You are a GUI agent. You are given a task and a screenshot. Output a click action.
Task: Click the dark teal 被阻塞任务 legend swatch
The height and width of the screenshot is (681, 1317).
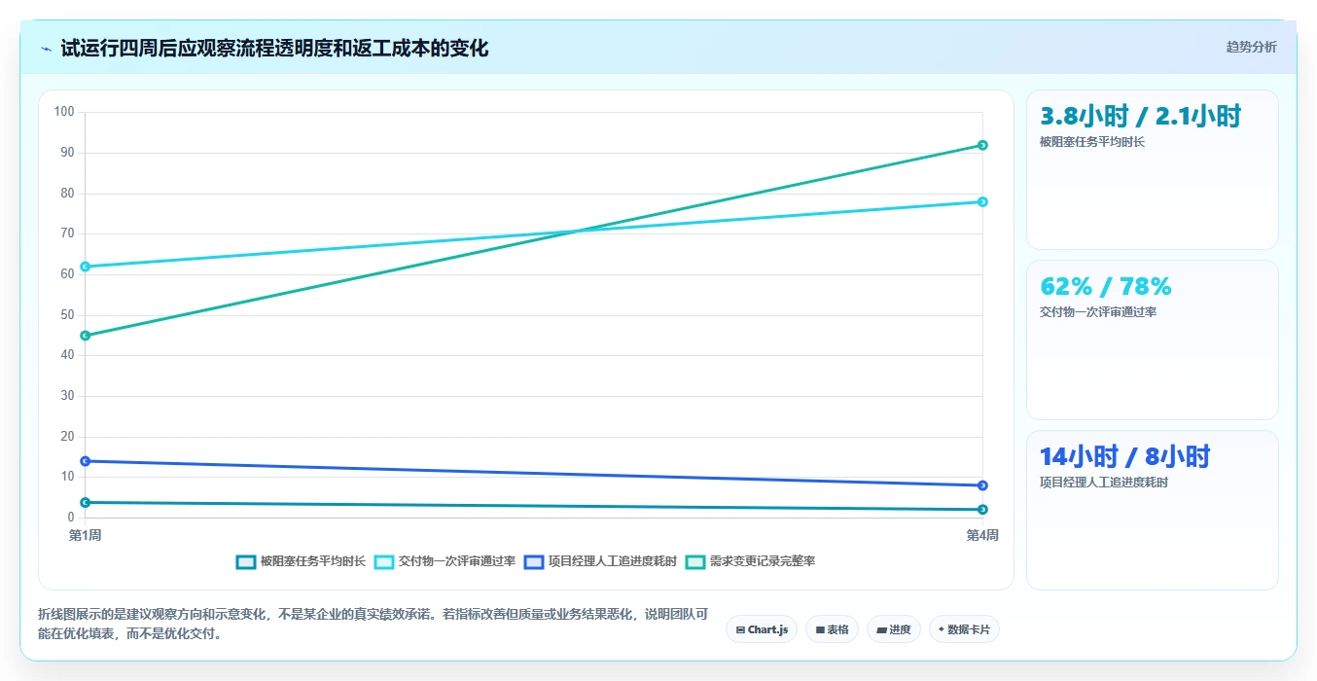[246, 561]
